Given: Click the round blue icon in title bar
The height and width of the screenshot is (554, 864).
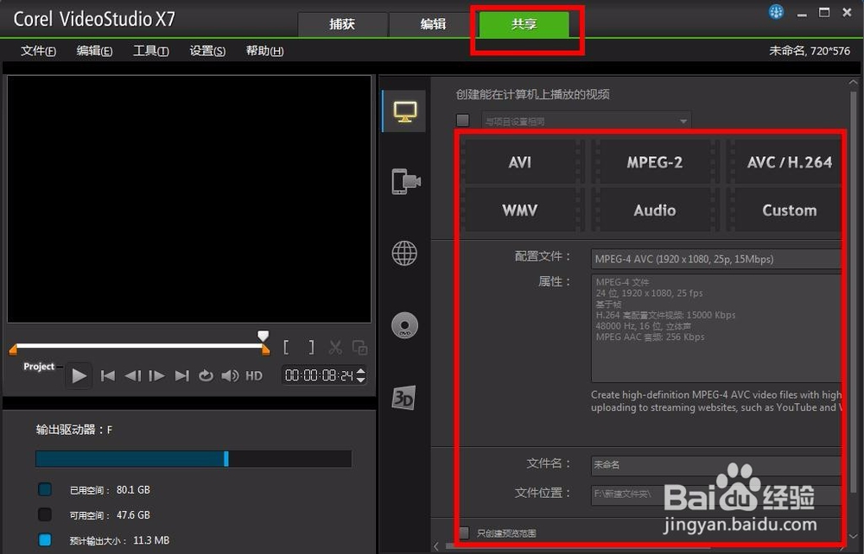Looking at the screenshot, I should point(777,11).
